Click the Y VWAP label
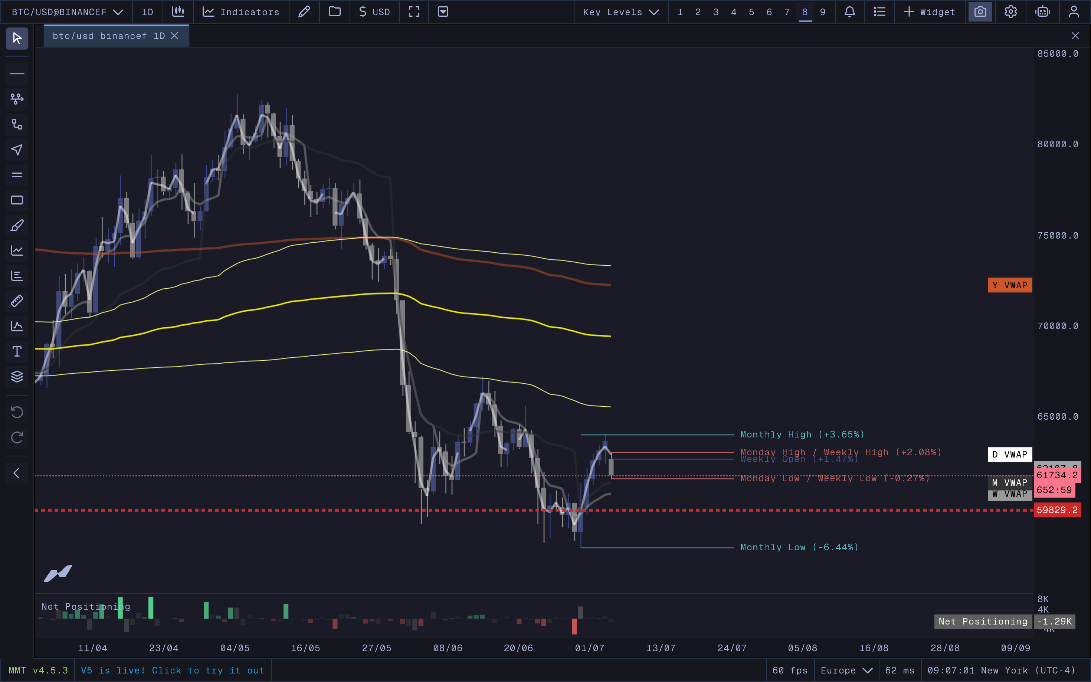The height and width of the screenshot is (682, 1091). coord(1010,285)
